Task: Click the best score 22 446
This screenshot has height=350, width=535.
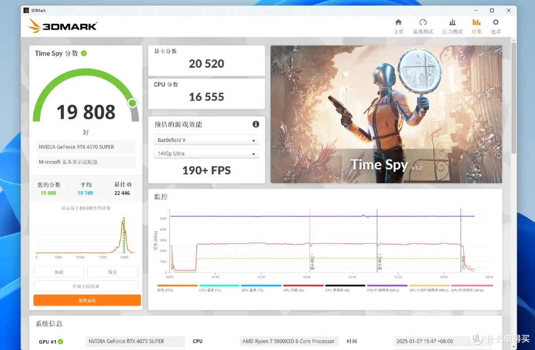Action: 122,193
